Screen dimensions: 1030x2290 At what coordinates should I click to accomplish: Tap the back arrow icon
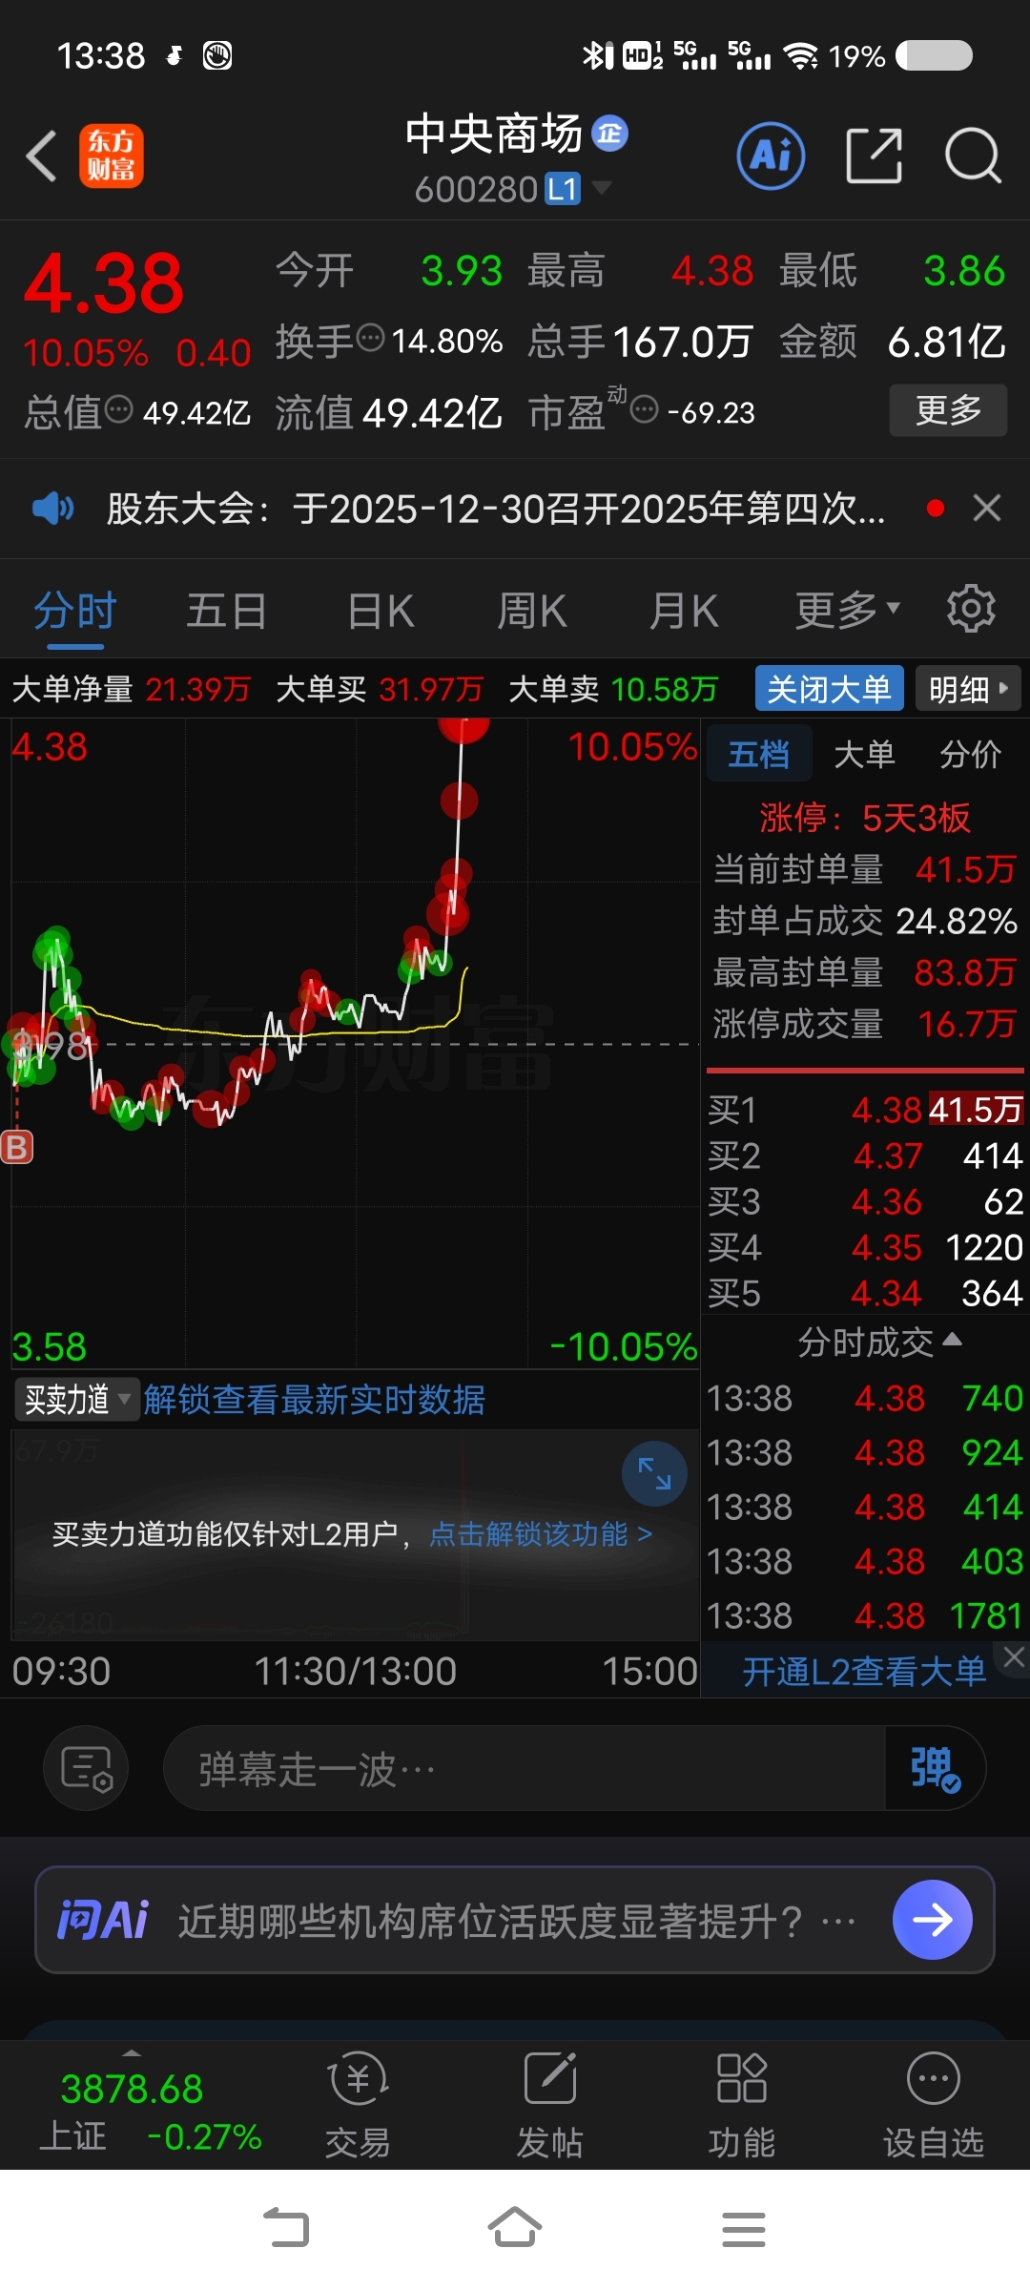(41, 156)
